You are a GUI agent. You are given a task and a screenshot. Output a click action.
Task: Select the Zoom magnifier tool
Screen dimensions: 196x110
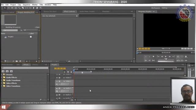click(41, 8)
